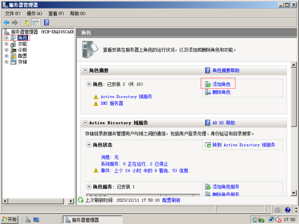The image size is (299, 224).
Task: Click the 服务器管理器 root node icon
Action: pos(6,32)
